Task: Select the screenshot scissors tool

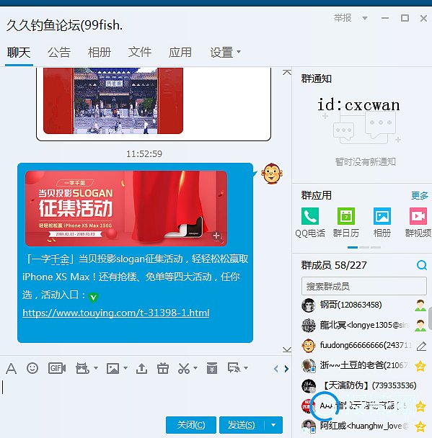Action: tap(184, 368)
